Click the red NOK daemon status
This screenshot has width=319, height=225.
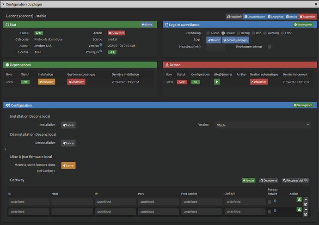pos(182,82)
